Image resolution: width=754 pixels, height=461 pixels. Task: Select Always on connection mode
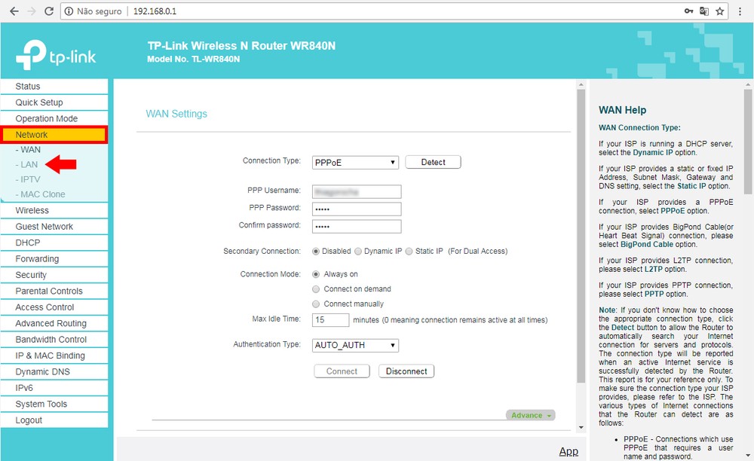(x=316, y=274)
